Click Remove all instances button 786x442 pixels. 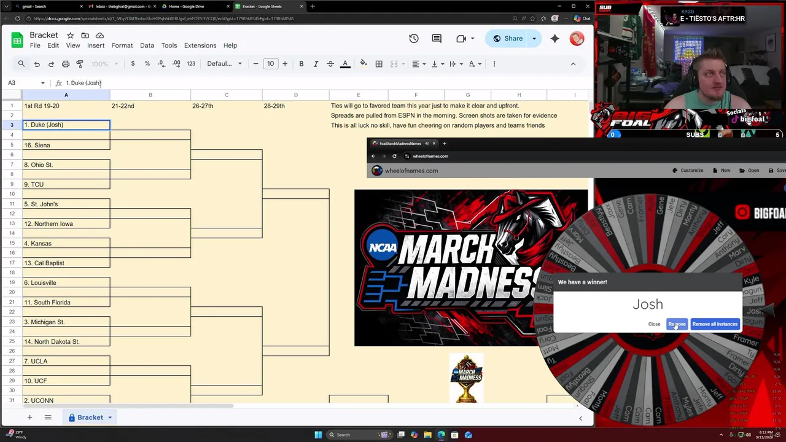[715, 324]
